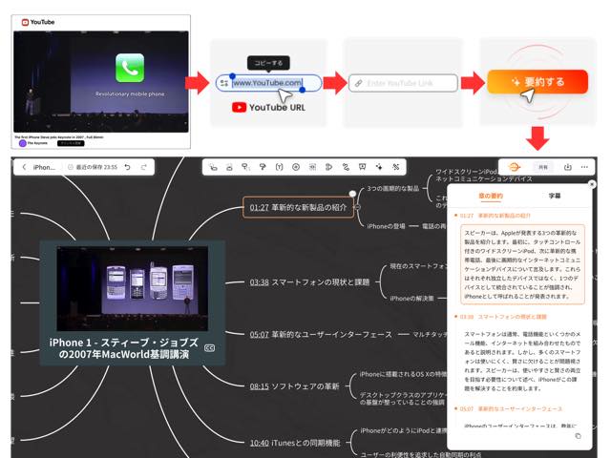
Task: Click the undo arrow icon
Action: pos(127,167)
